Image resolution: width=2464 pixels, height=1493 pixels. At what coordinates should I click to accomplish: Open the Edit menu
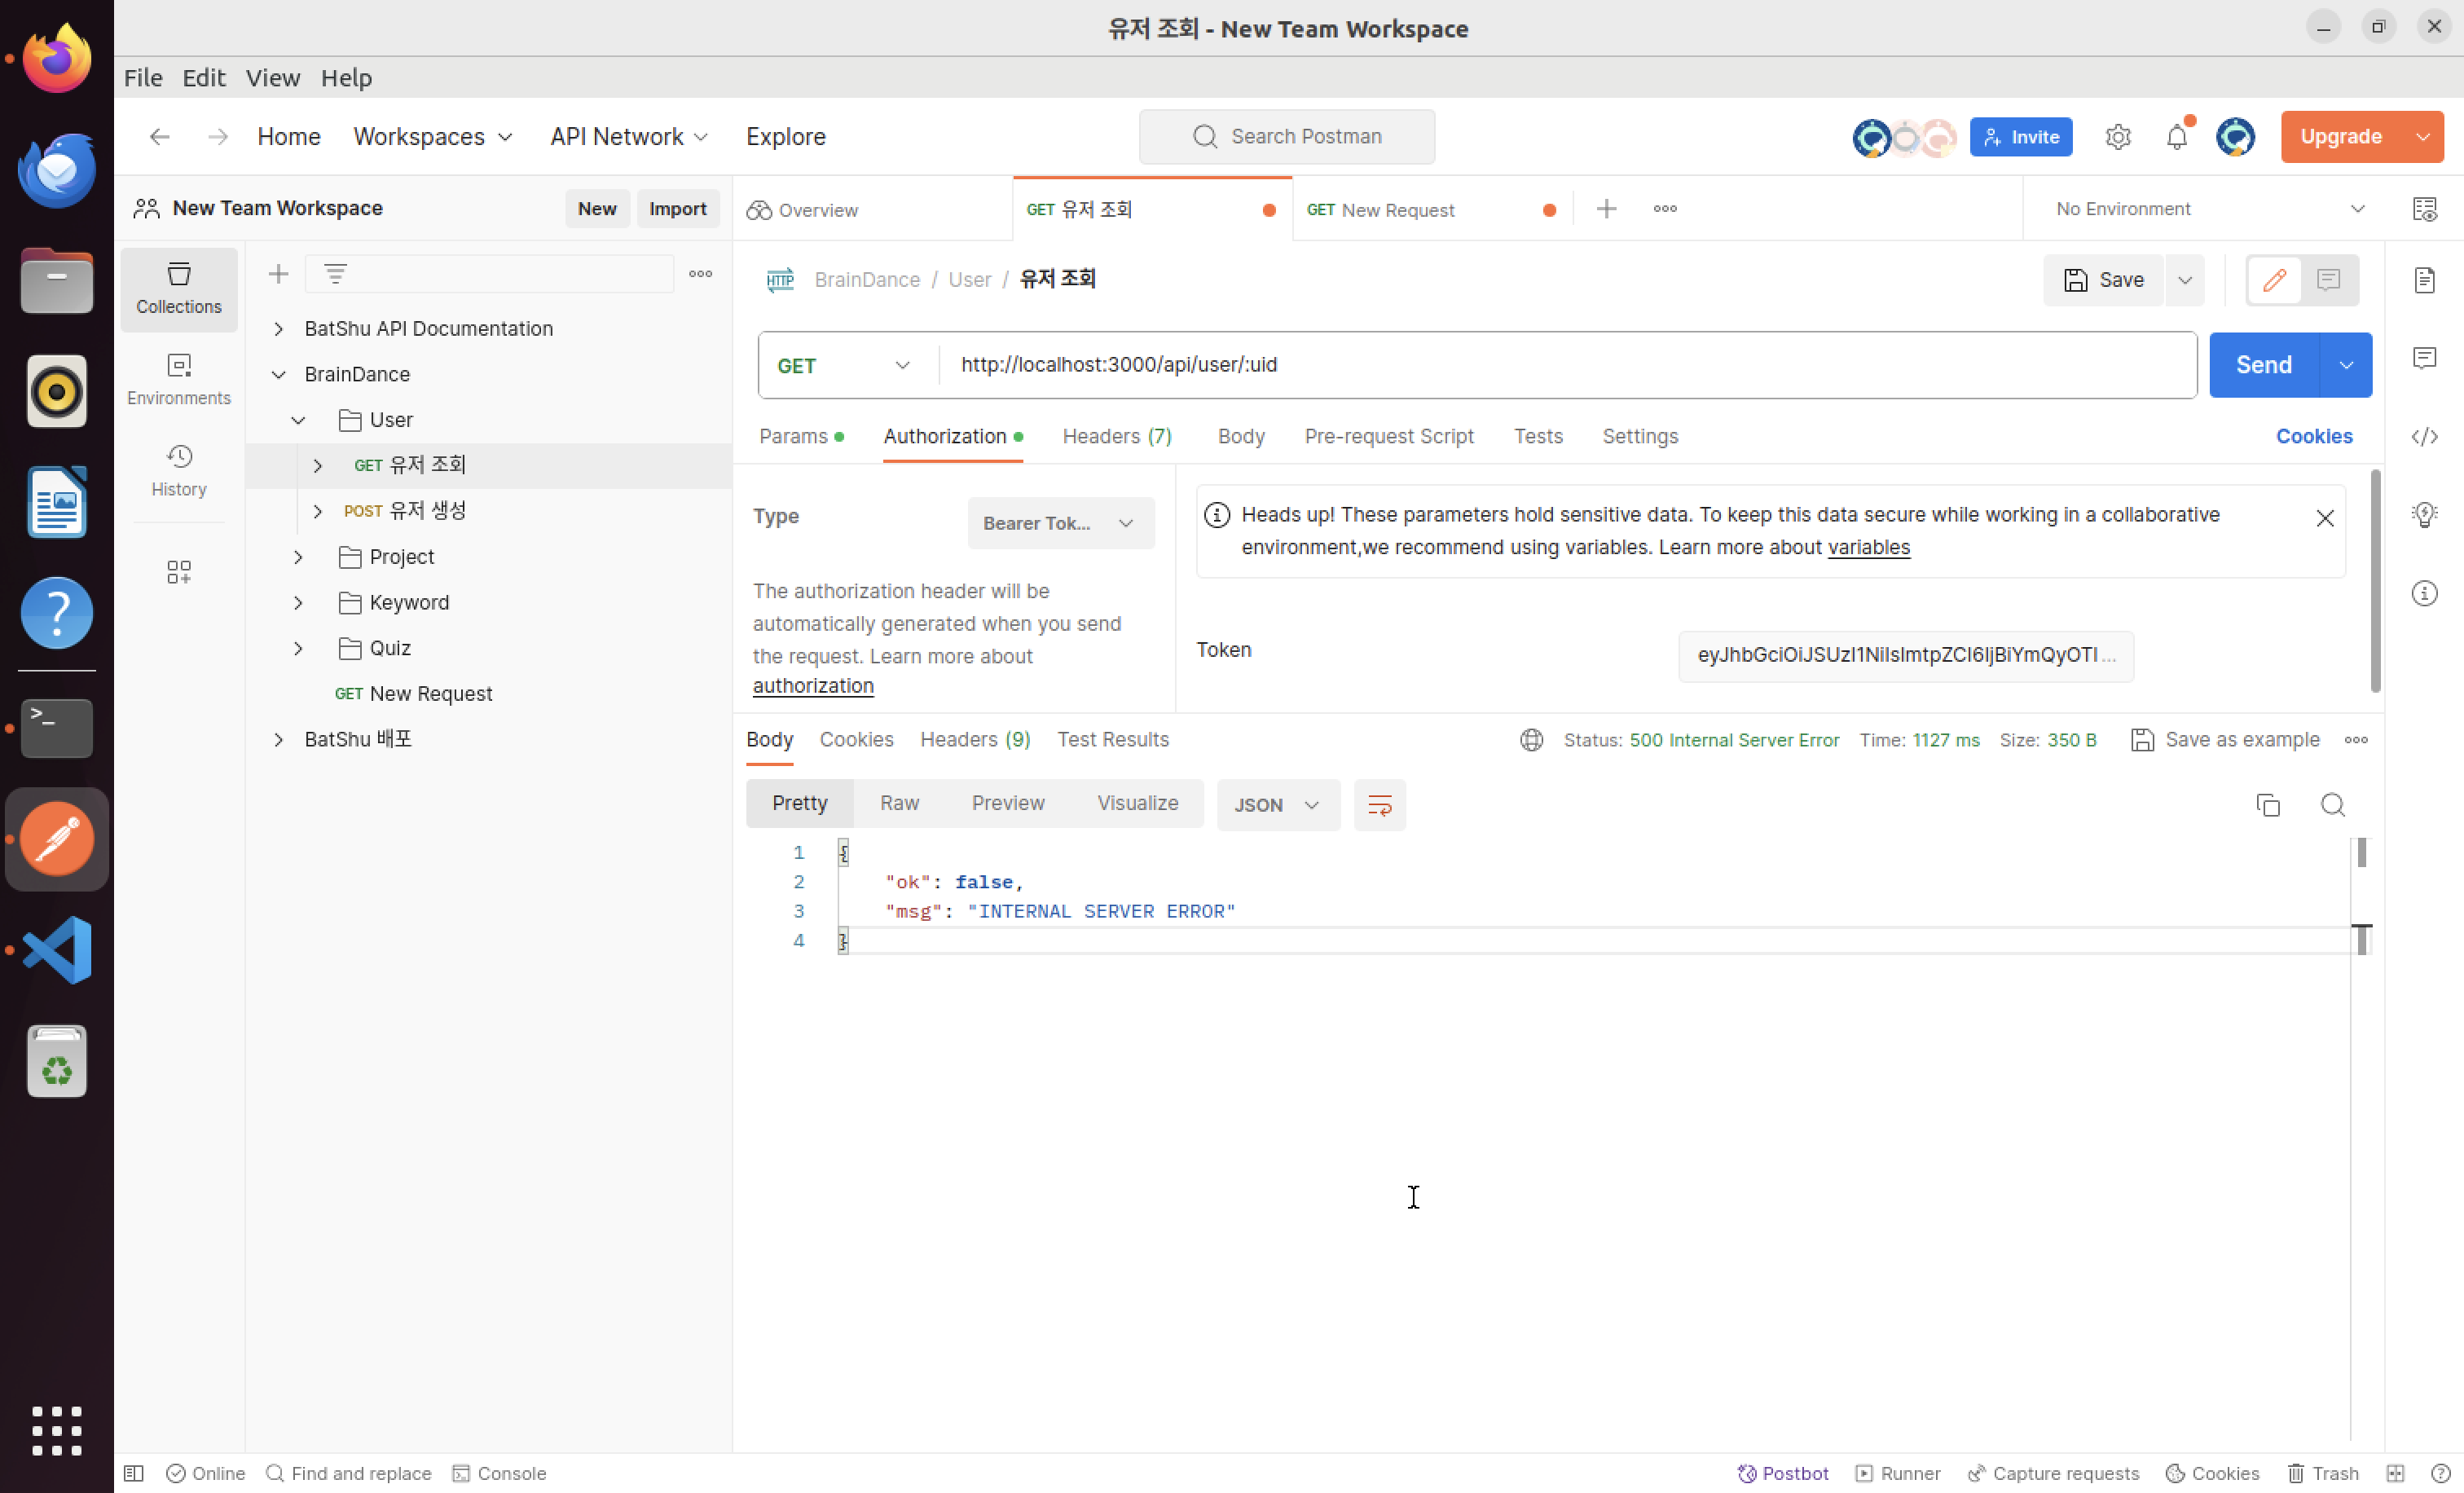(203, 77)
